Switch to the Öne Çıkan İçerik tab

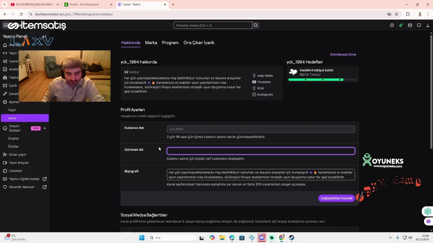click(199, 43)
